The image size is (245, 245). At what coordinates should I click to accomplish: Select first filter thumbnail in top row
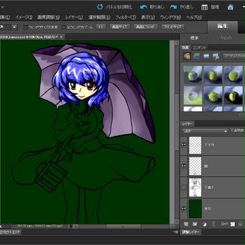tap(193, 75)
